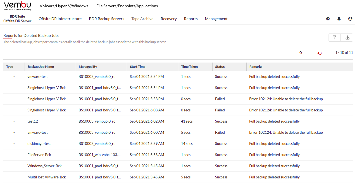Select Singlehost-Hyper-V-Bck job at 5:53 PM
This screenshot has height=184, width=355.
click(47, 99)
